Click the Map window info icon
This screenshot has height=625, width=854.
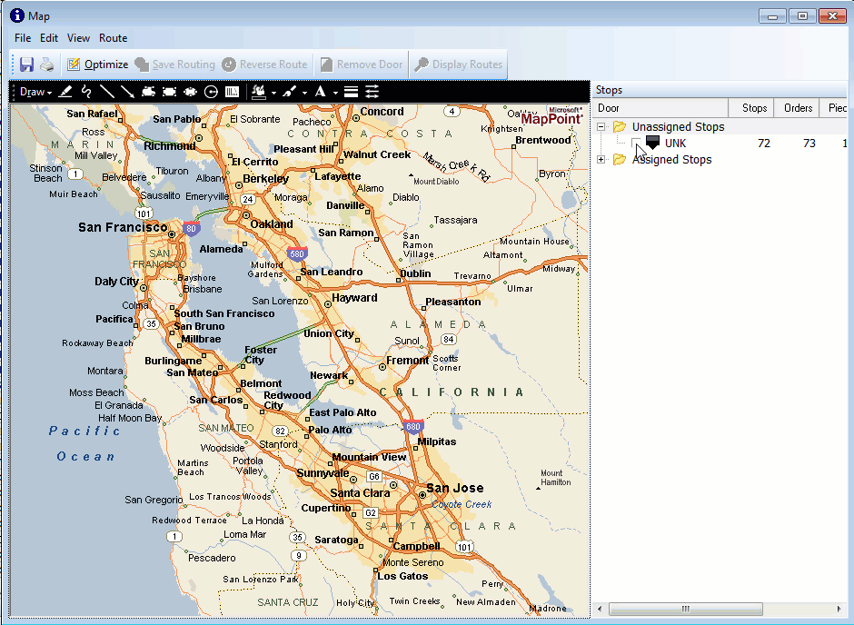17,15
